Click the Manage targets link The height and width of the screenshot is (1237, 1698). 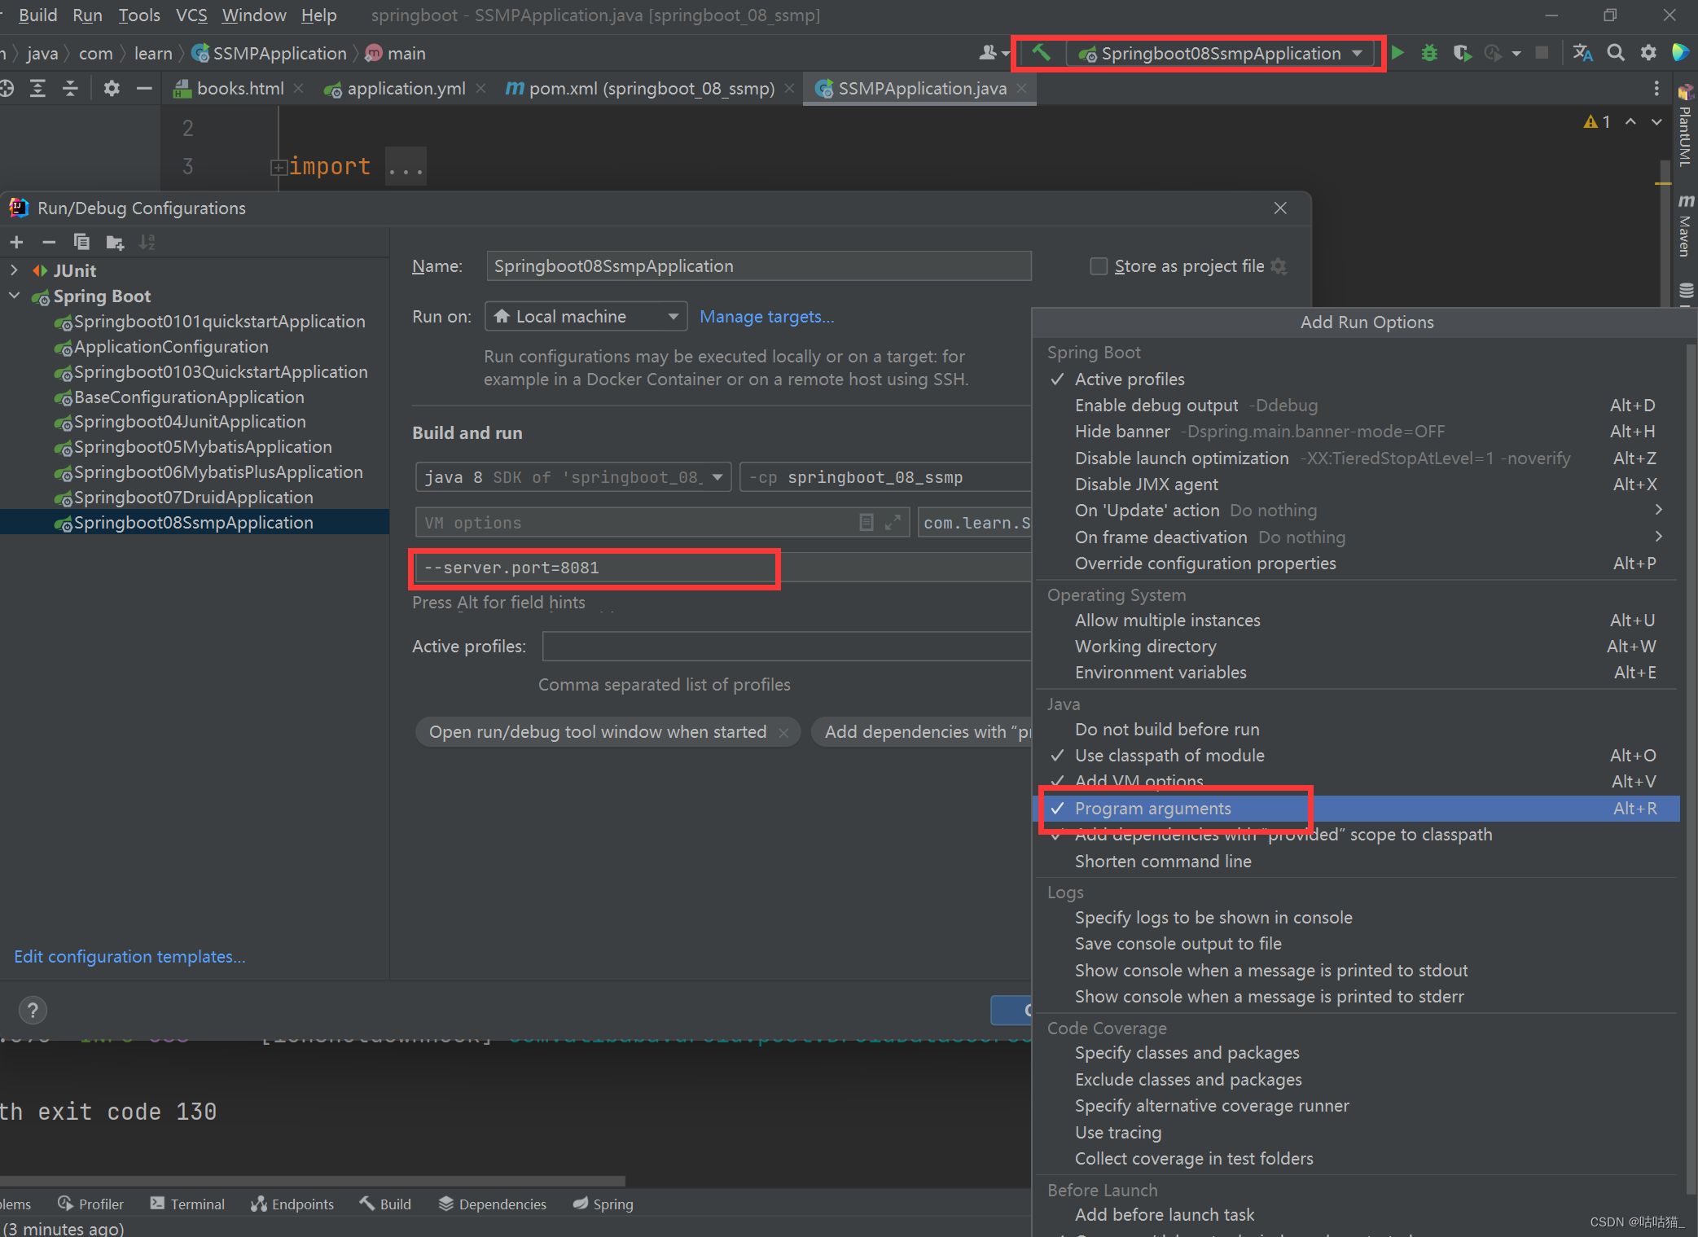(766, 317)
